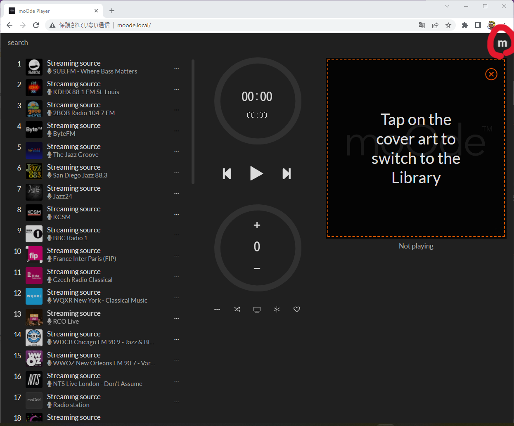Select the KCSM station logo
This screenshot has width=514, height=426.
point(34,213)
